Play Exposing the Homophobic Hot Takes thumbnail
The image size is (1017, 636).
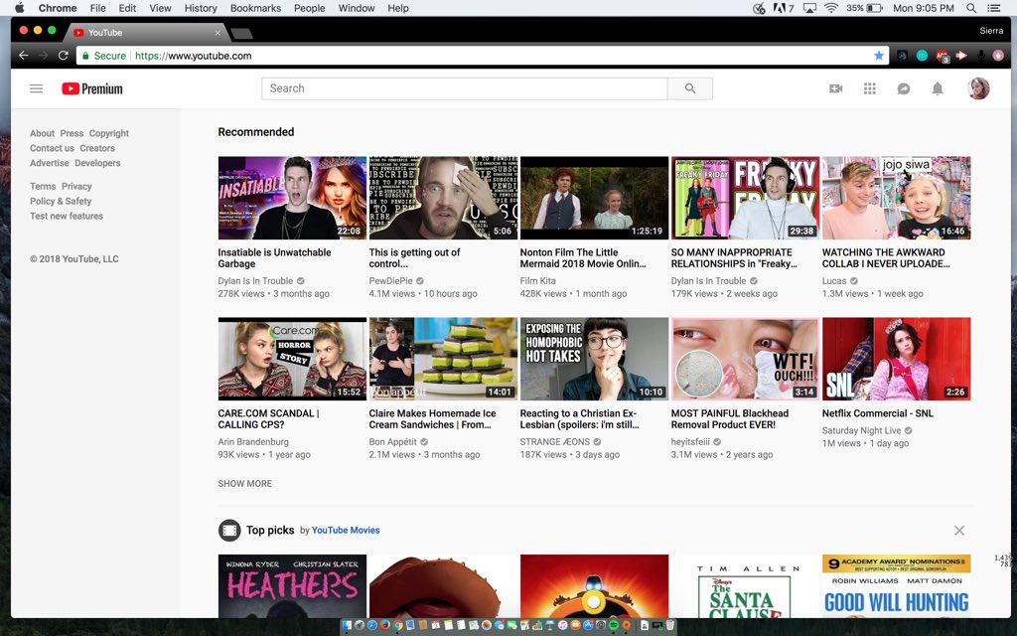click(x=594, y=359)
